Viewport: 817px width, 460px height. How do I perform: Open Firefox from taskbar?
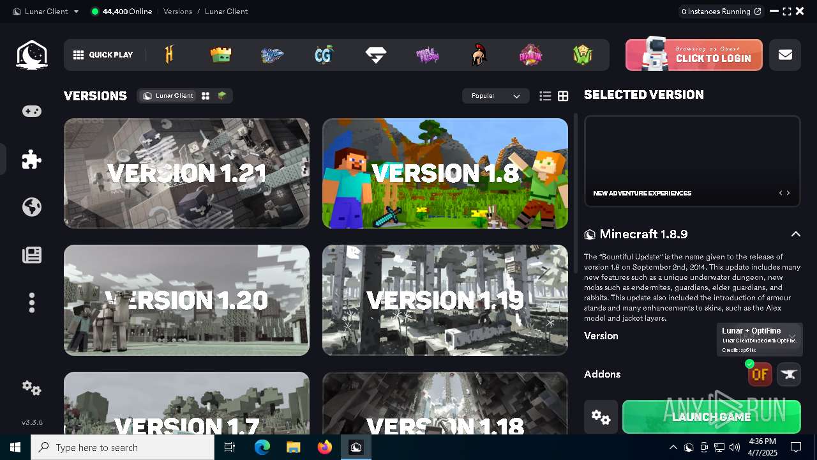pos(324,447)
